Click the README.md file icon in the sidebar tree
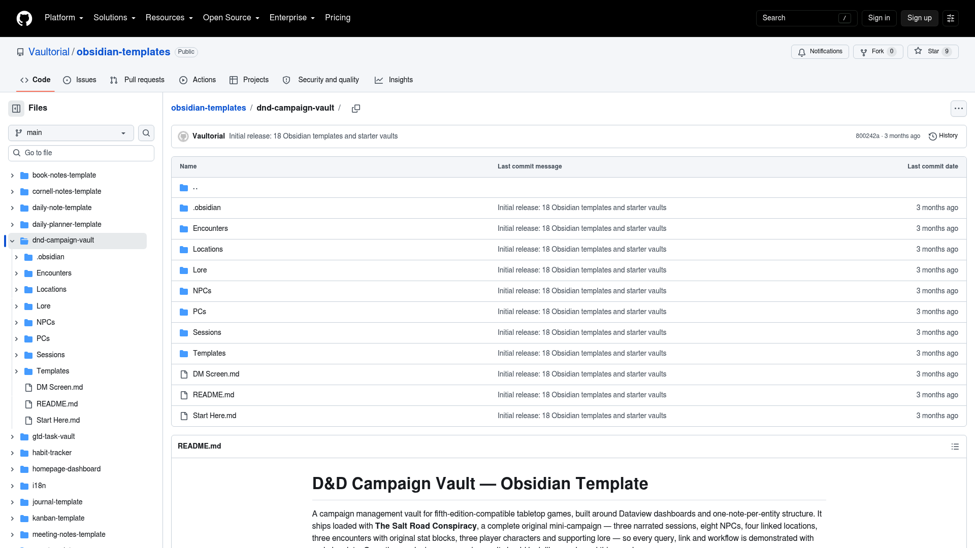The height and width of the screenshot is (548, 975). pyautogui.click(x=29, y=404)
